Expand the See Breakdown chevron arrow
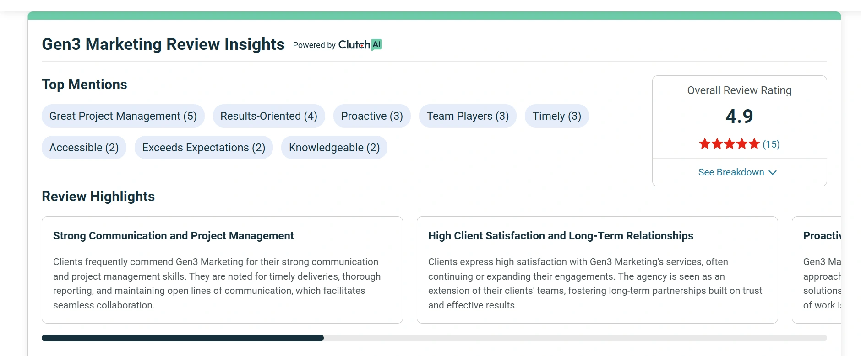This screenshot has height=356, width=861. 773,173
